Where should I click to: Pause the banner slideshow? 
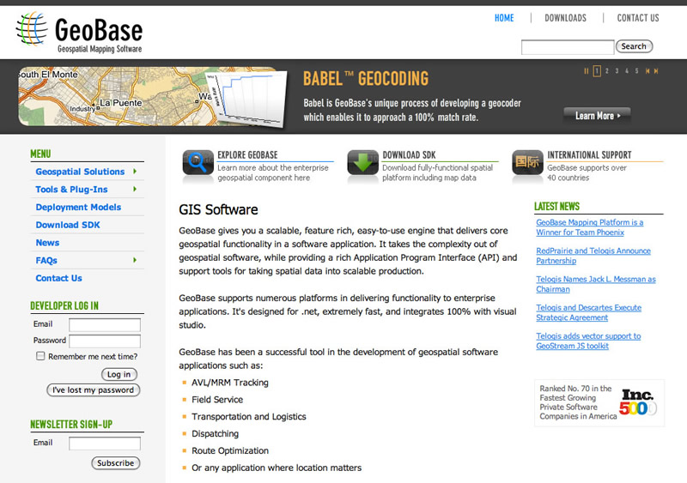587,71
